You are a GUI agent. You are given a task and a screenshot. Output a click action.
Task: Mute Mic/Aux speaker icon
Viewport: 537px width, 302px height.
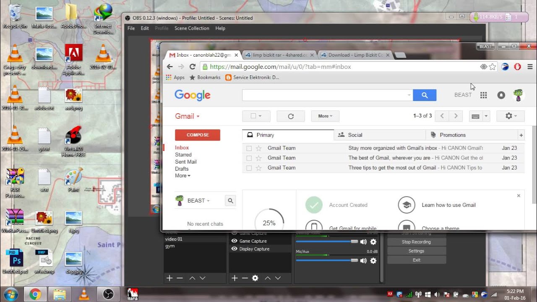pos(363,260)
